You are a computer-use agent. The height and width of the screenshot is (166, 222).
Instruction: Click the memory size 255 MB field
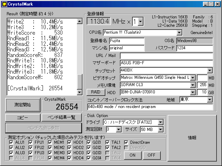(x=202, y=85)
